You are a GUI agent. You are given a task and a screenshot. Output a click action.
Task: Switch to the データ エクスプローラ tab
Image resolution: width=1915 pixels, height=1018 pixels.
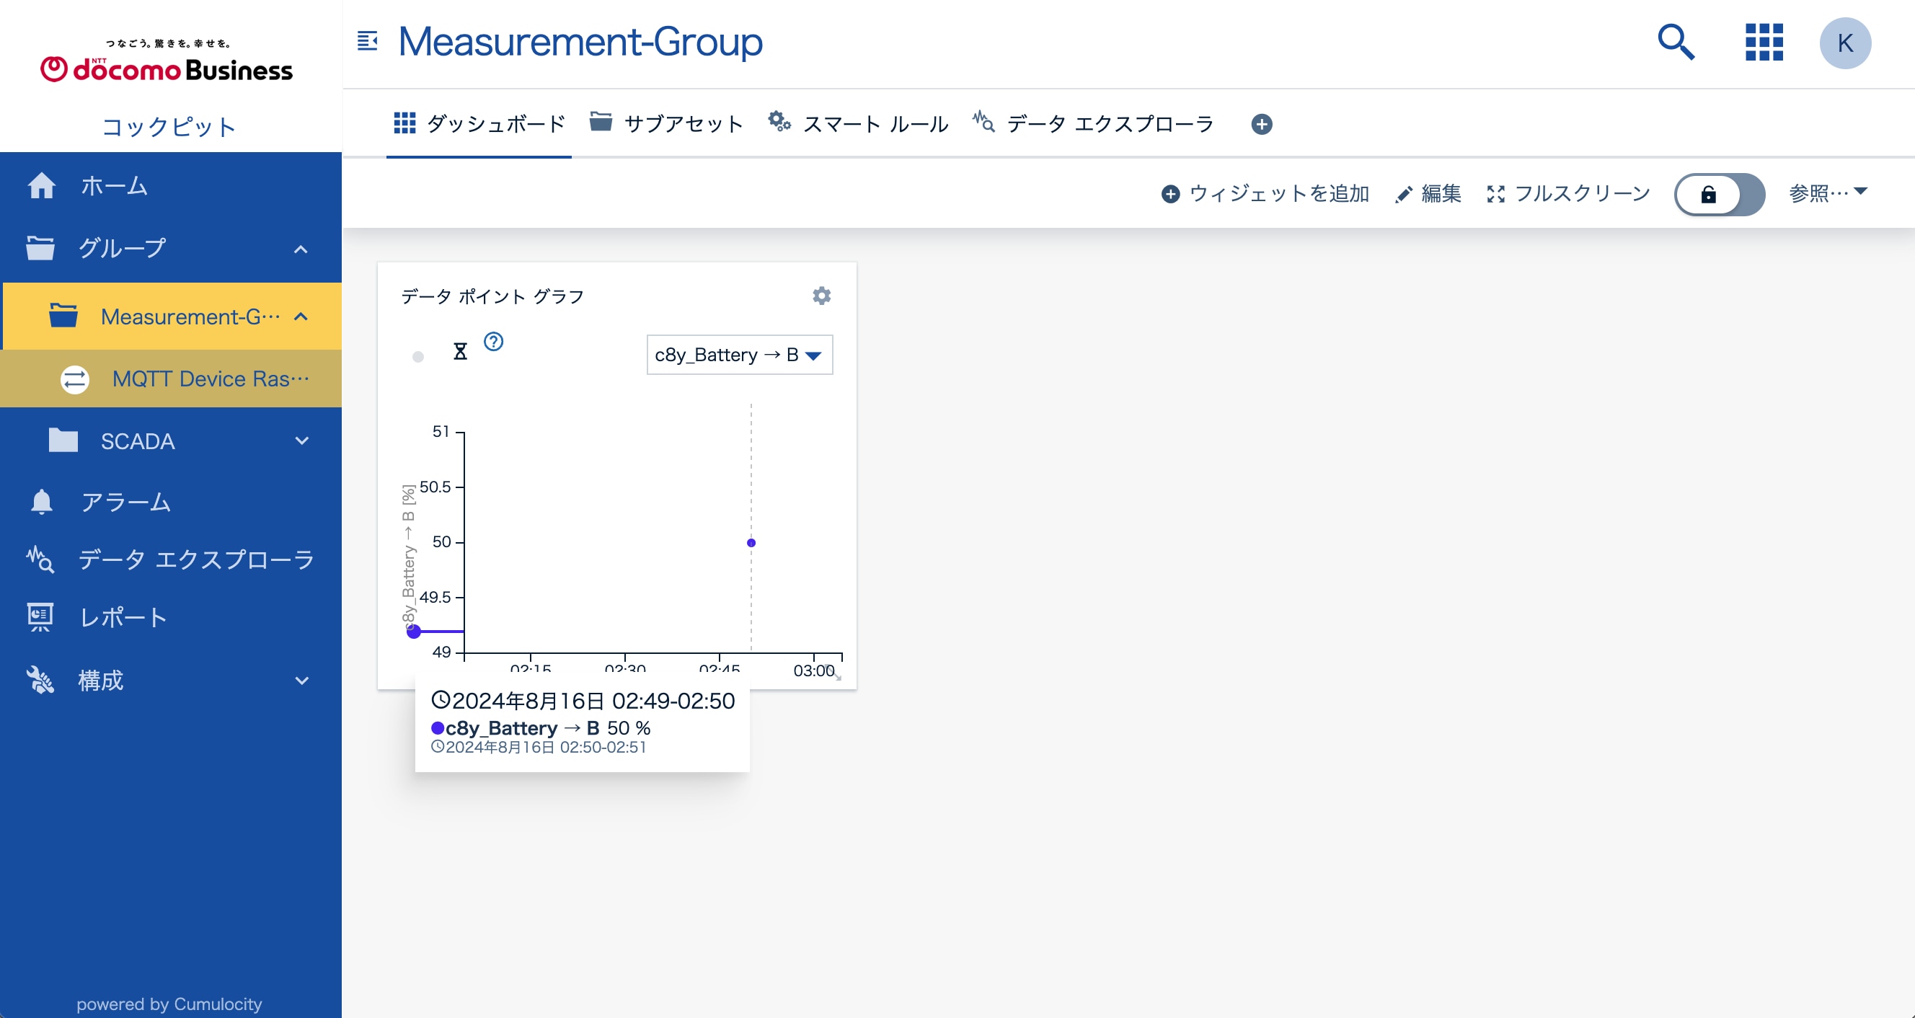click(x=1094, y=123)
